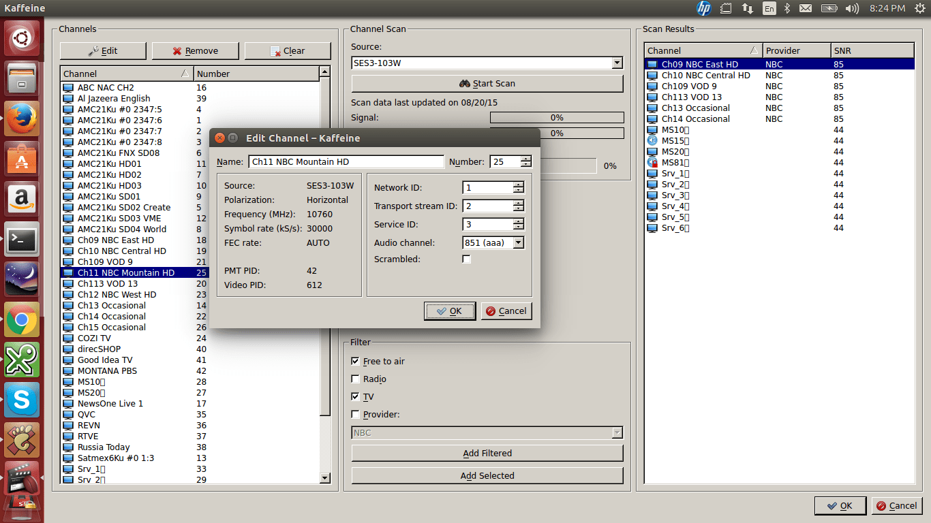Image resolution: width=931 pixels, height=523 pixels.
Task: Click the Signal progress bar
Action: pyautogui.click(x=557, y=118)
